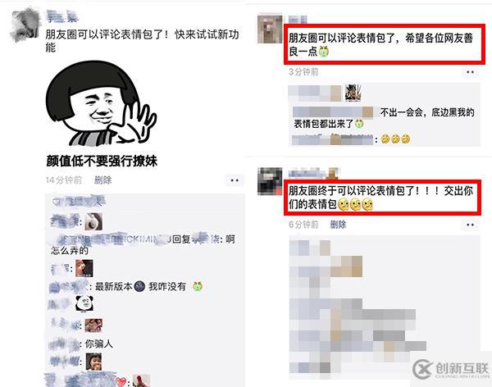Open comment menu on 14分钟前 post

235,180
